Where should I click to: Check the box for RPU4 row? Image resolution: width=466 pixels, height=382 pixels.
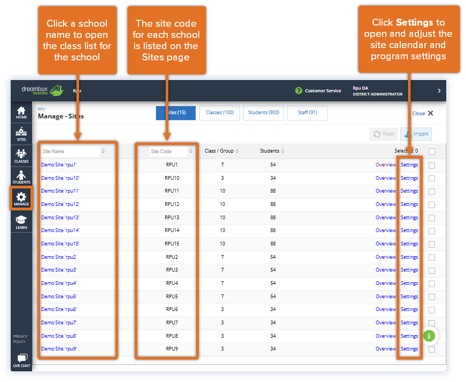[x=432, y=284]
